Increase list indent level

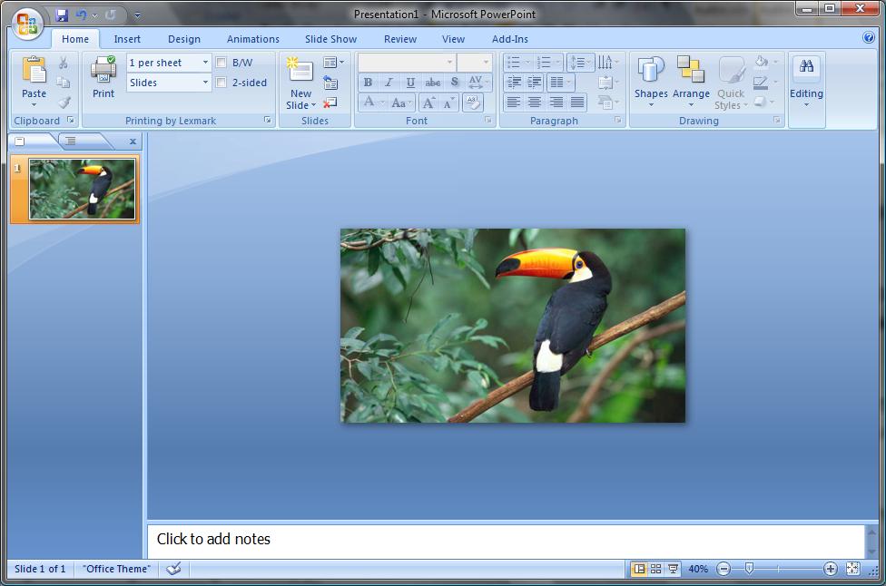click(x=535, y=83)
